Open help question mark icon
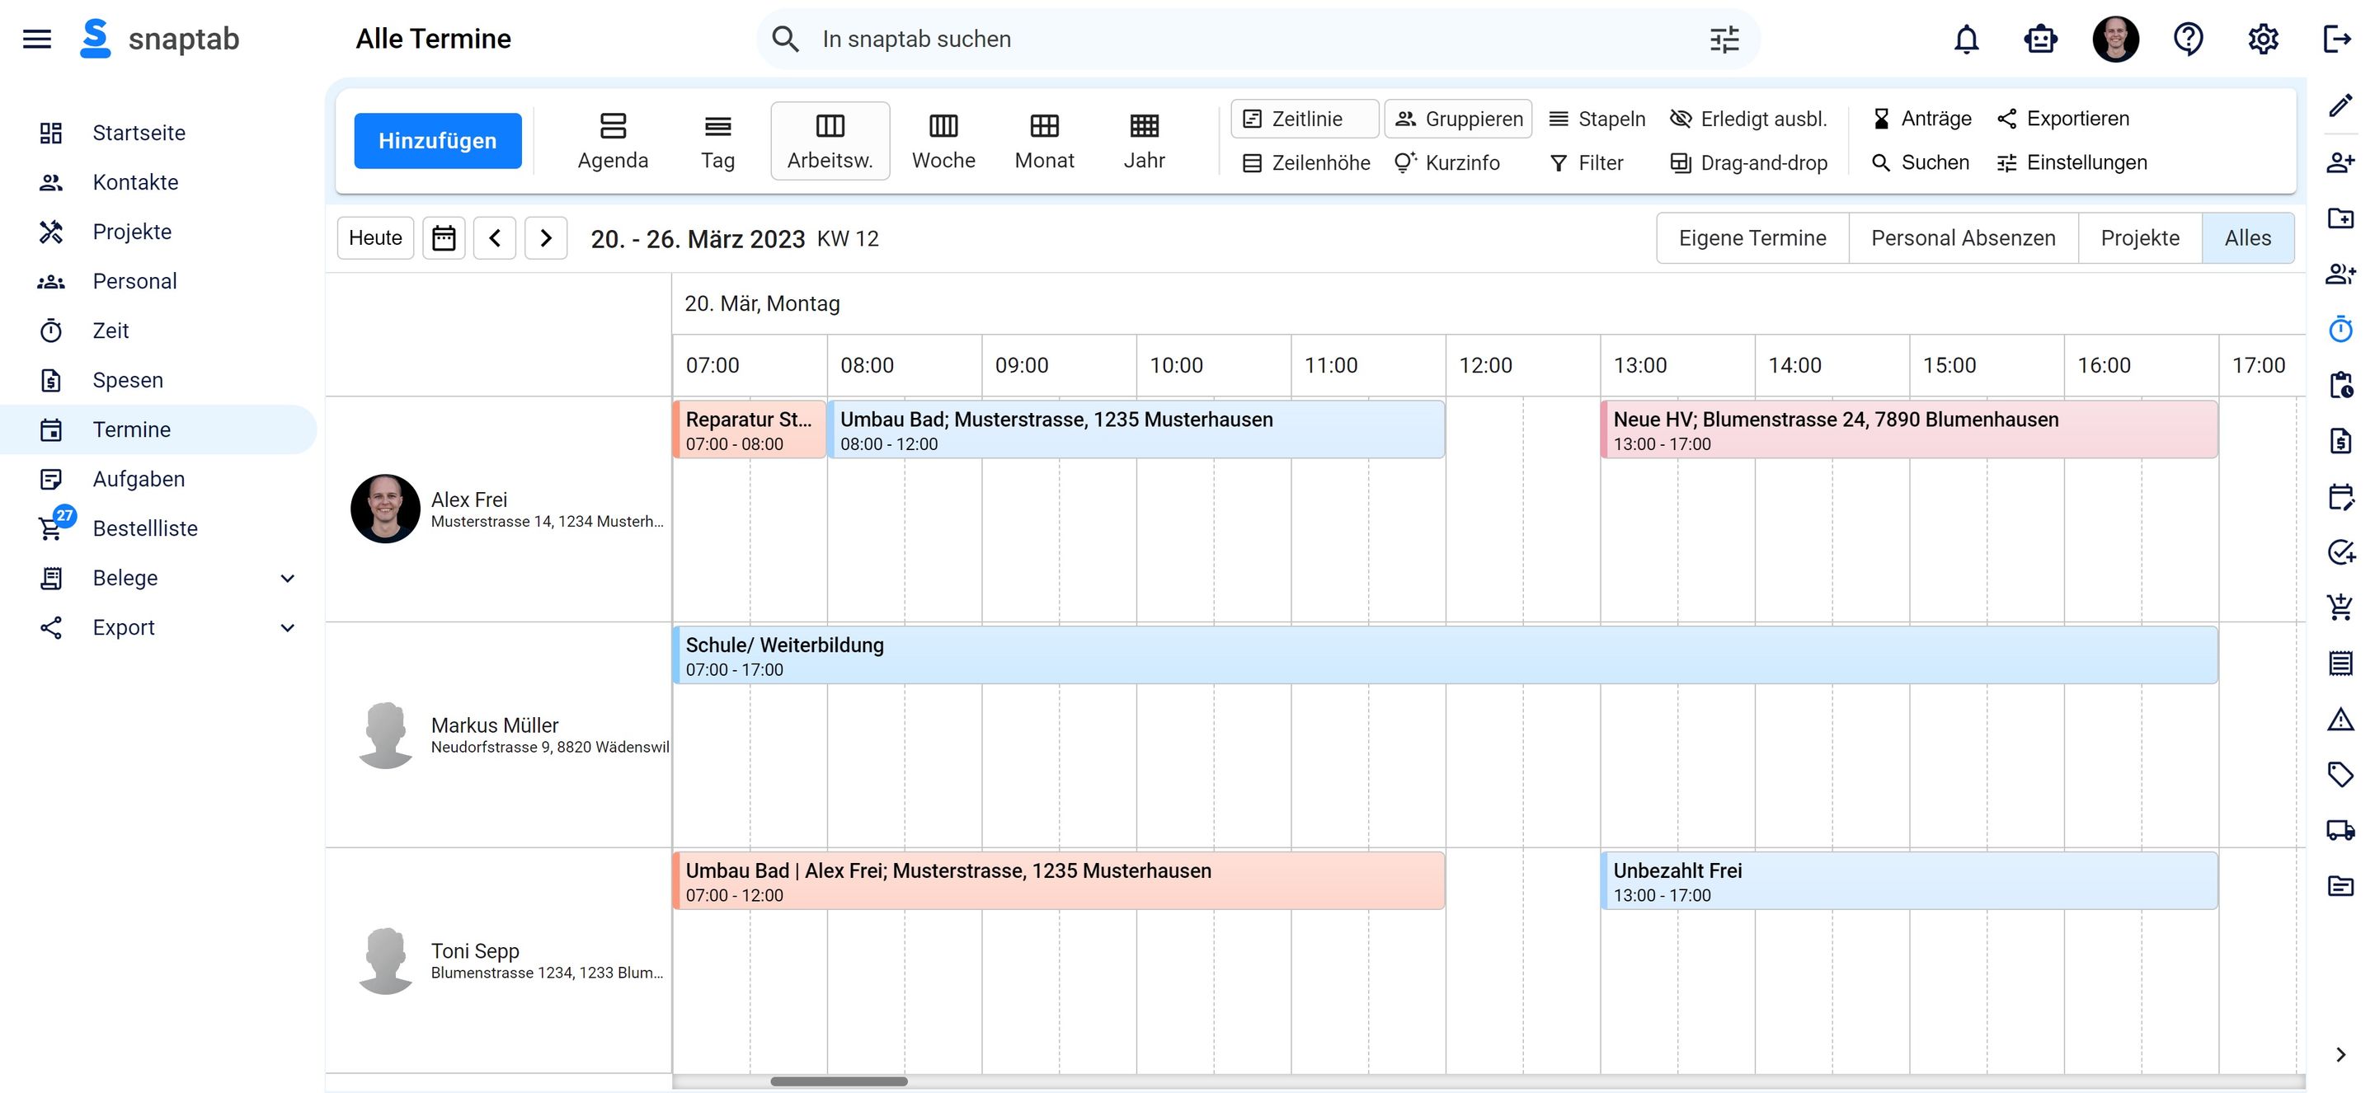 (2189, 39)
